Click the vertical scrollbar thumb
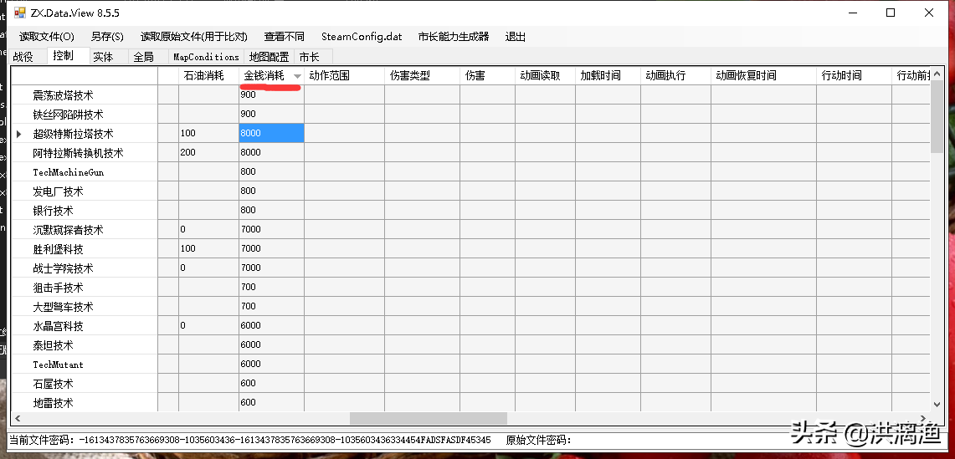Screen dimensions: 955x459 [937, 118]
